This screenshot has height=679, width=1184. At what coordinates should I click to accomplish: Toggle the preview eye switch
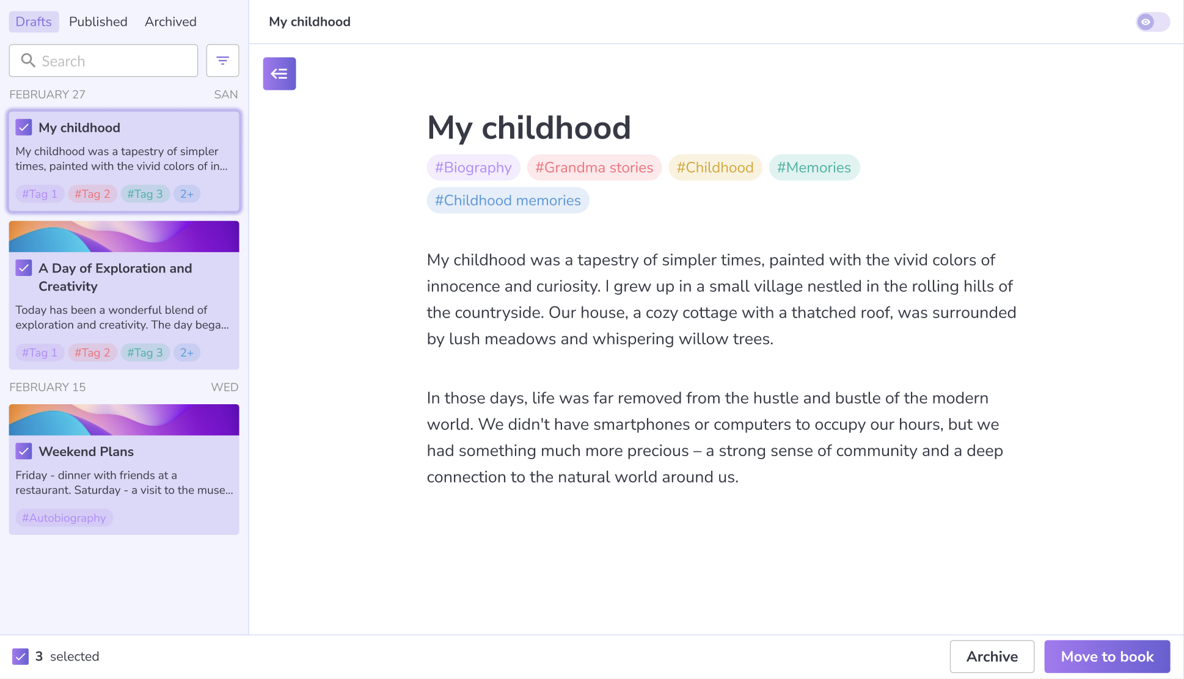pos(1152,22)
